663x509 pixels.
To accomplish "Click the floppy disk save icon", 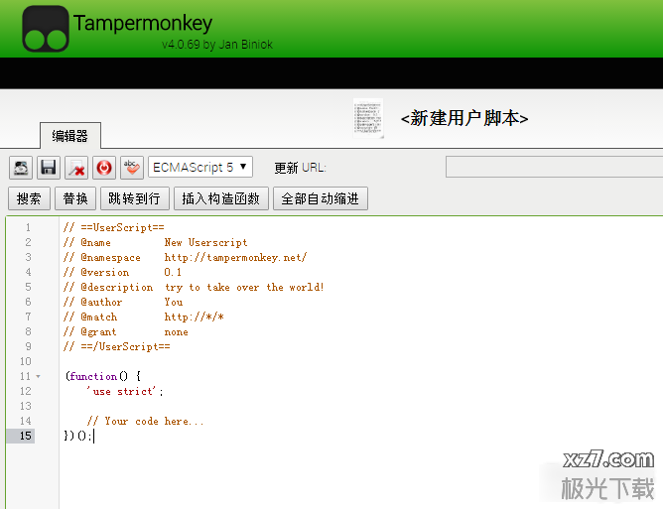I will (x=49, y=168).
